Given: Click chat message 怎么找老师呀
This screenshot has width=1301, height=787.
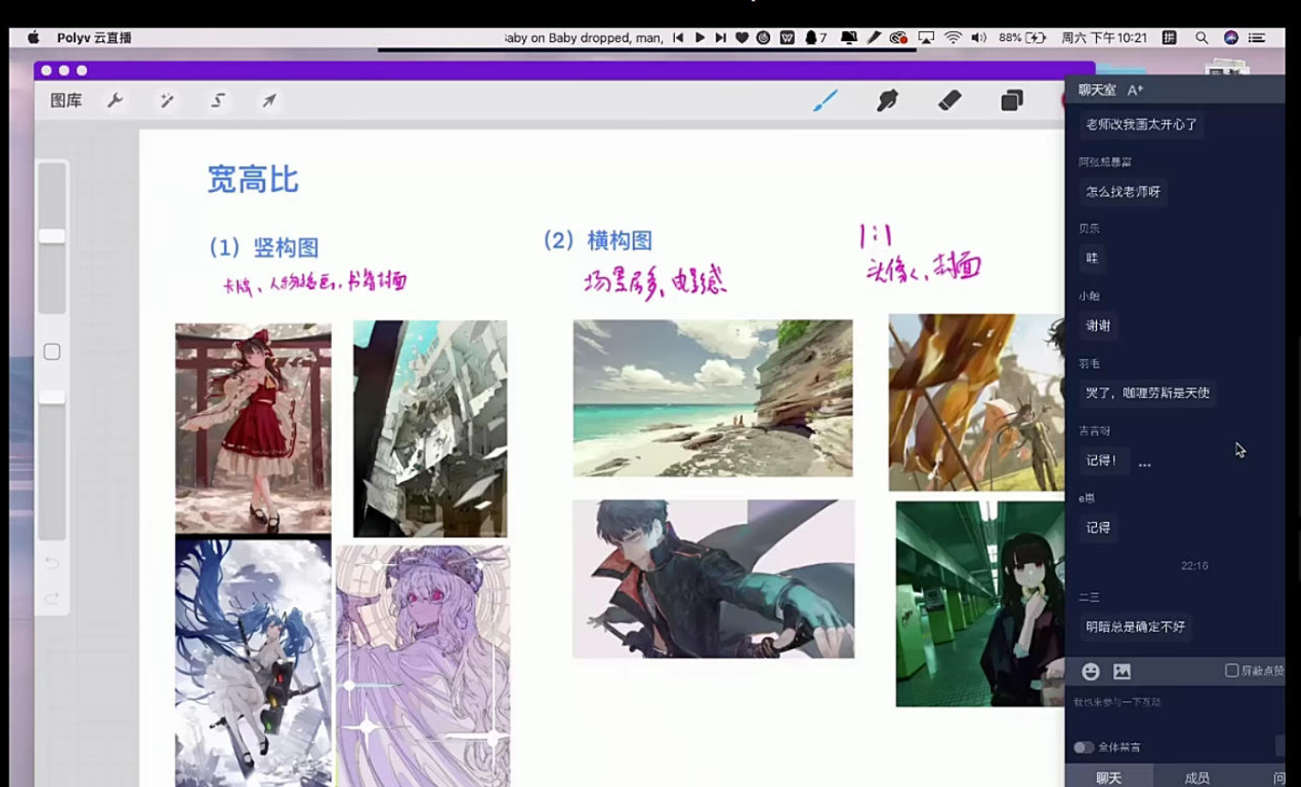Looking at the screenshot, I should (1123, 191).
